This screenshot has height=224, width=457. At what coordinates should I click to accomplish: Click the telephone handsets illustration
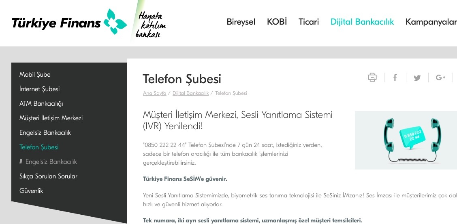[x=406, y=140]
